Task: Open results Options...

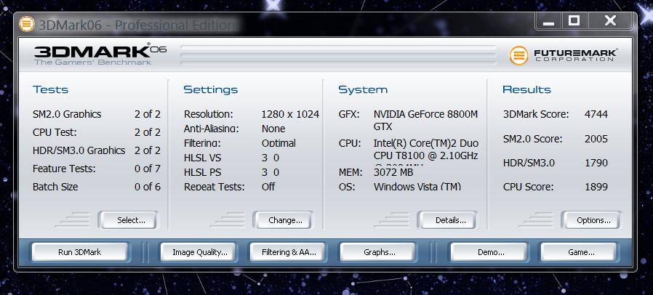Action: [590, 220]
